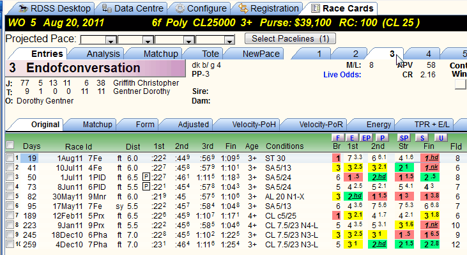Open the Adjusted view tab

click(187, 125)
